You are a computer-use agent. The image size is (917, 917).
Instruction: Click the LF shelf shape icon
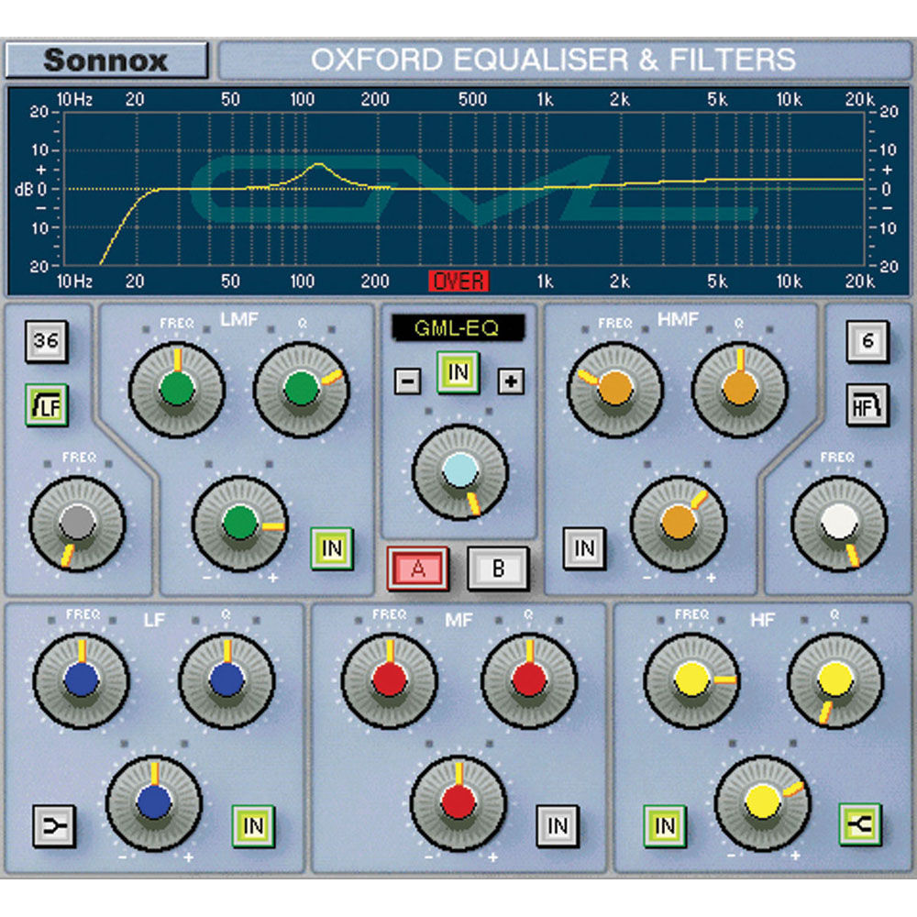pyautogui.click(x=54, y=826)
